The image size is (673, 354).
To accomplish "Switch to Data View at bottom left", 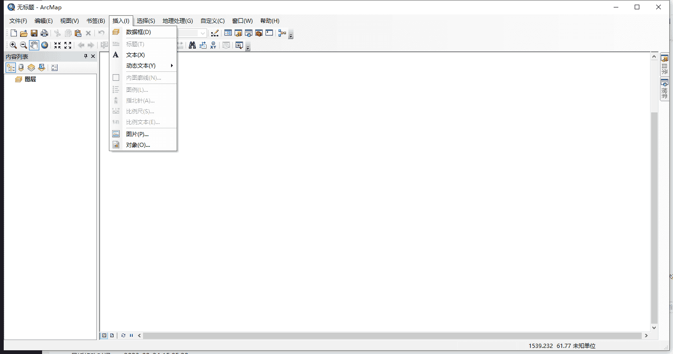I will [x=105, y=335].
